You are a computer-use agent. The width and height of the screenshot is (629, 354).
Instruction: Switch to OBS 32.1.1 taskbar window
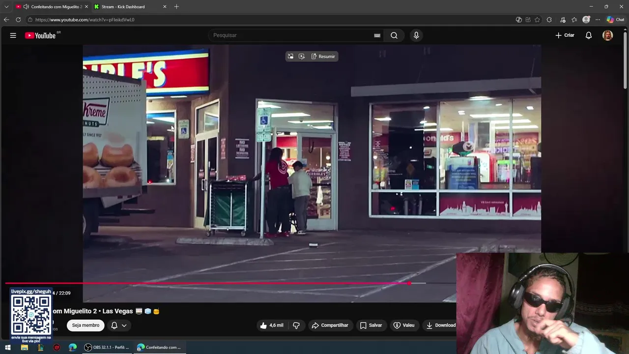tap(107, 348)
